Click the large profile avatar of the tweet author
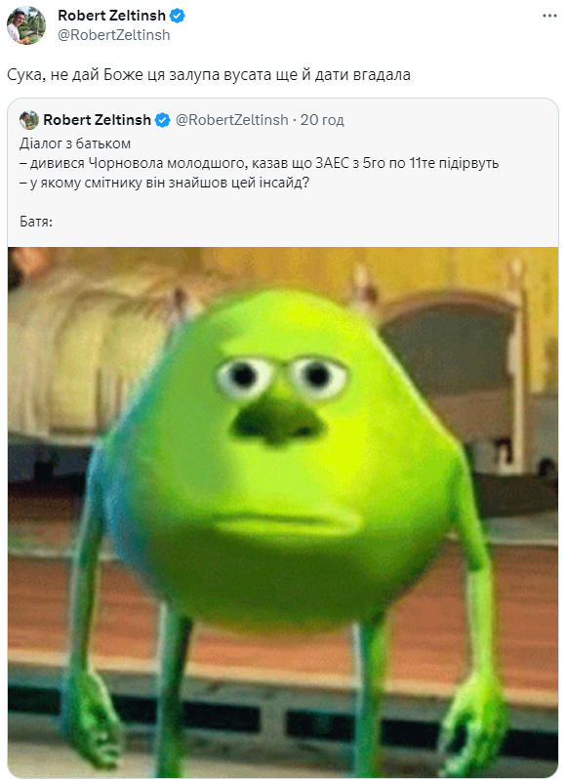 [x=25, y=25]
